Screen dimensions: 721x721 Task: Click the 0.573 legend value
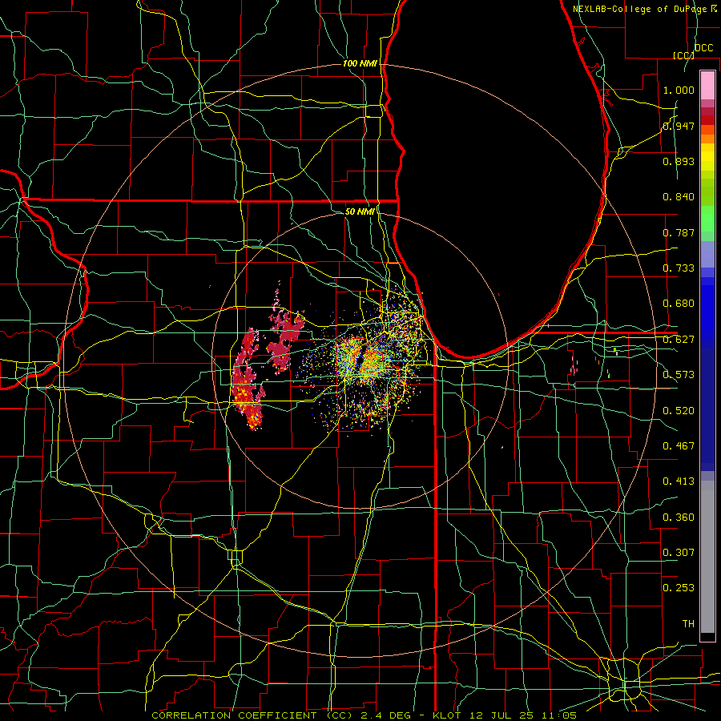coord(679,375)
